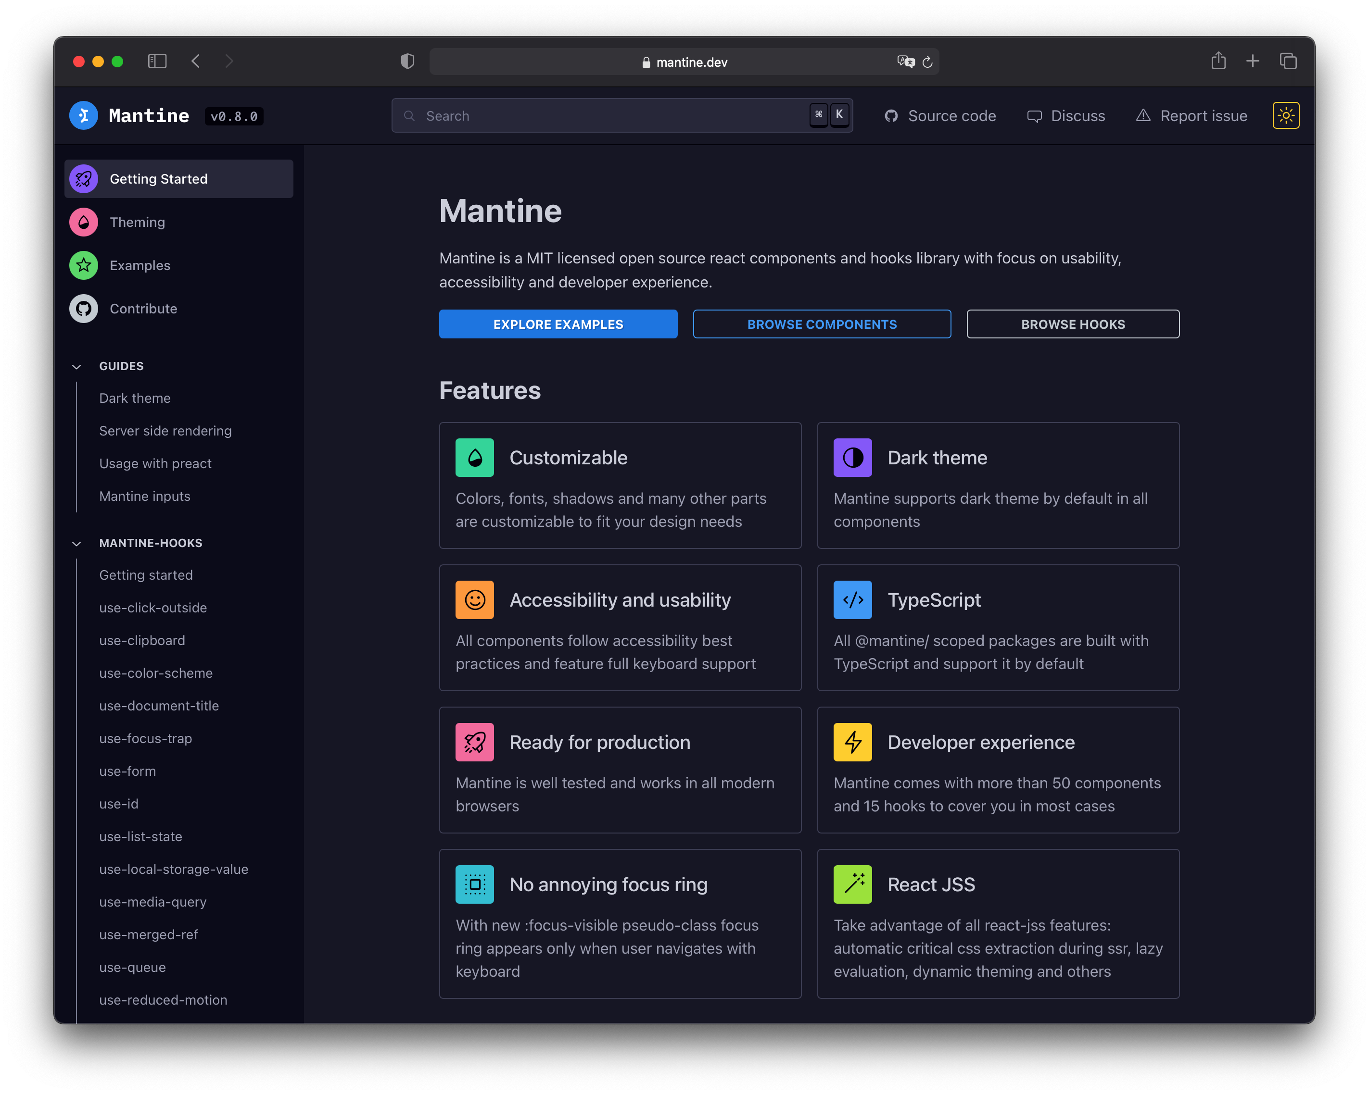This screenshot has height=1095, width=1369.
Task: Click the Mantine logo icon in header
Action: (x=83, y=115)
